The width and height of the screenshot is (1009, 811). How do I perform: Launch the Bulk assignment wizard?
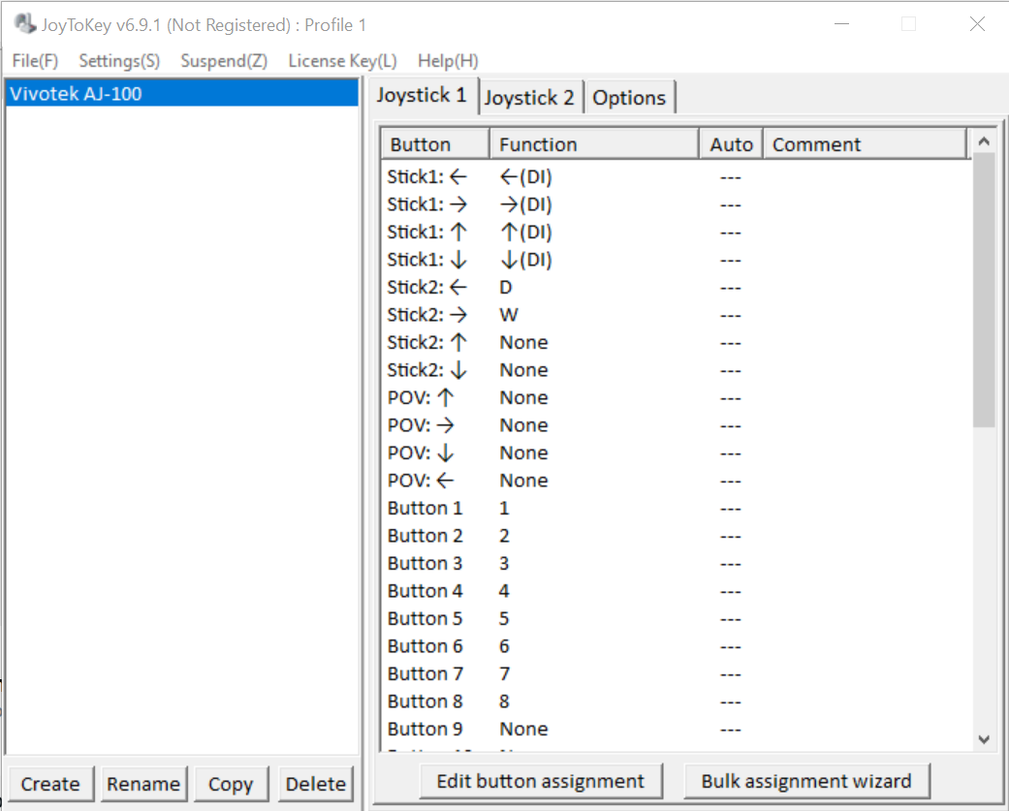(x=806, y=781)
